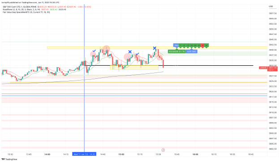Click the highlighted Wed 11 Jan '23 14:30 date label
This screenshot has width=280, height=162.
(84, 154)
